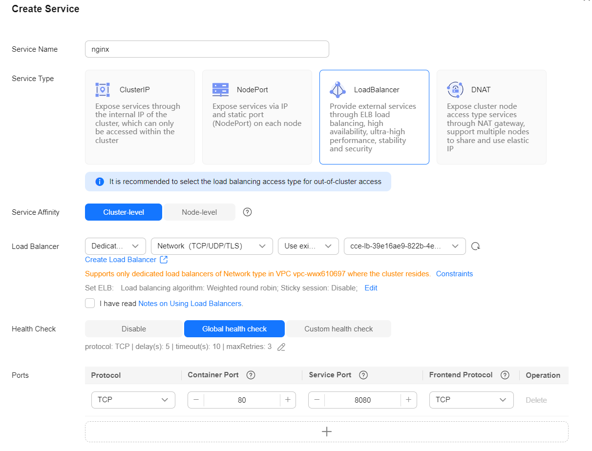The width and height of the screenshot is (592, 451).
Task: Increase the Service Port value
Action: [x=409, y=400]
